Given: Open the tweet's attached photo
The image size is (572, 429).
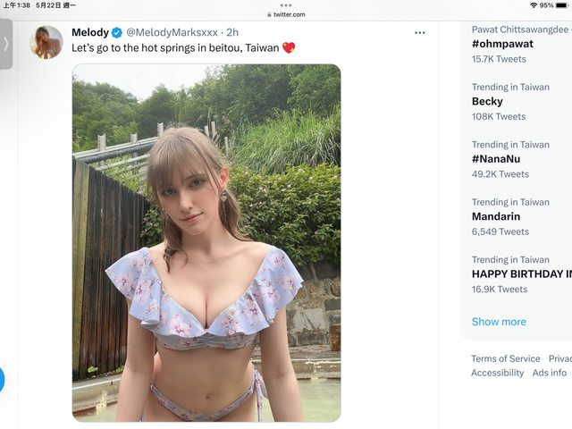Looking at the screenshot, I should [x=206, y=242].
